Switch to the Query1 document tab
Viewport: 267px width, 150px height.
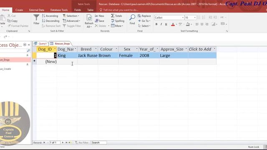coord(40,44)
